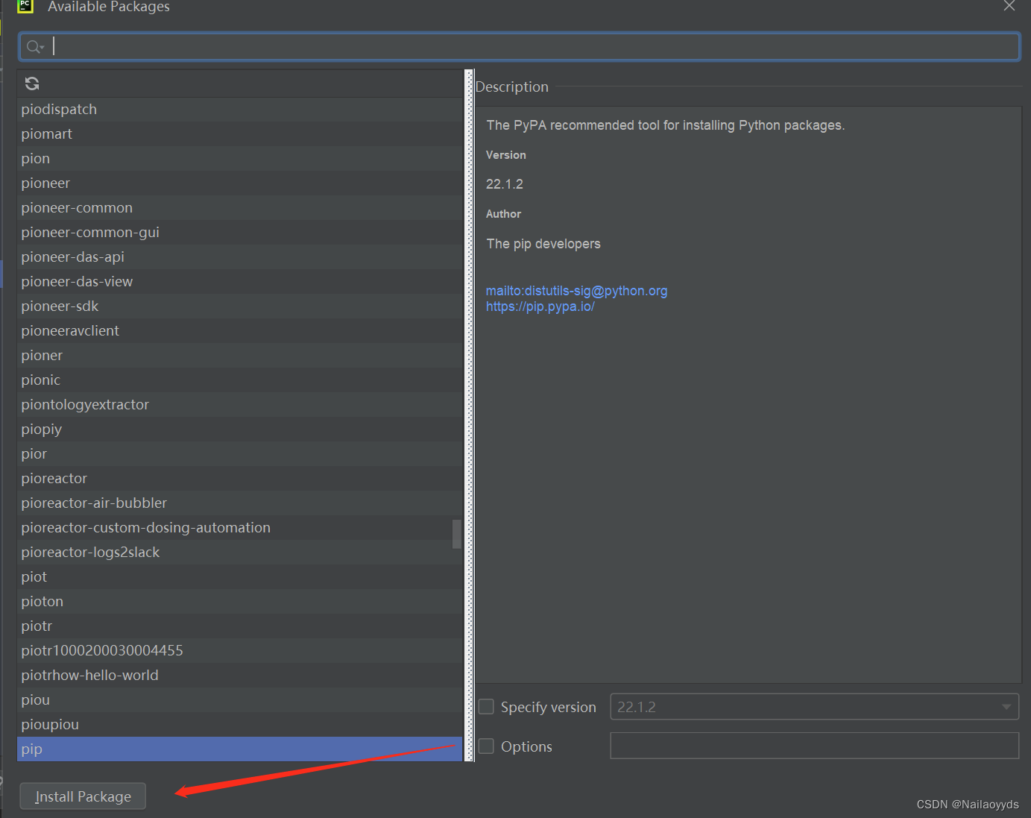1031x818 pixels.
Task: Open the mailto distutils-sig link
Action: pyautogui.click(x=576, y=291)
